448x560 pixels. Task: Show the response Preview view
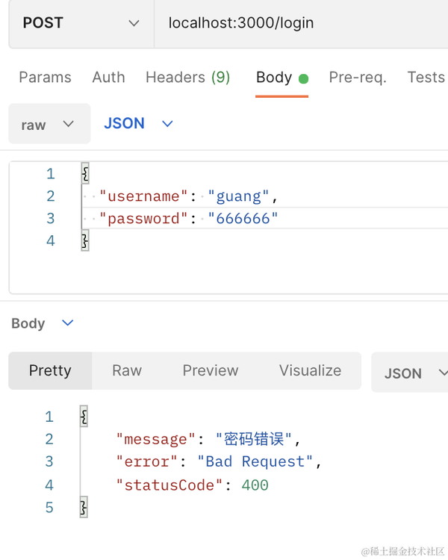(x=211, y=371)
